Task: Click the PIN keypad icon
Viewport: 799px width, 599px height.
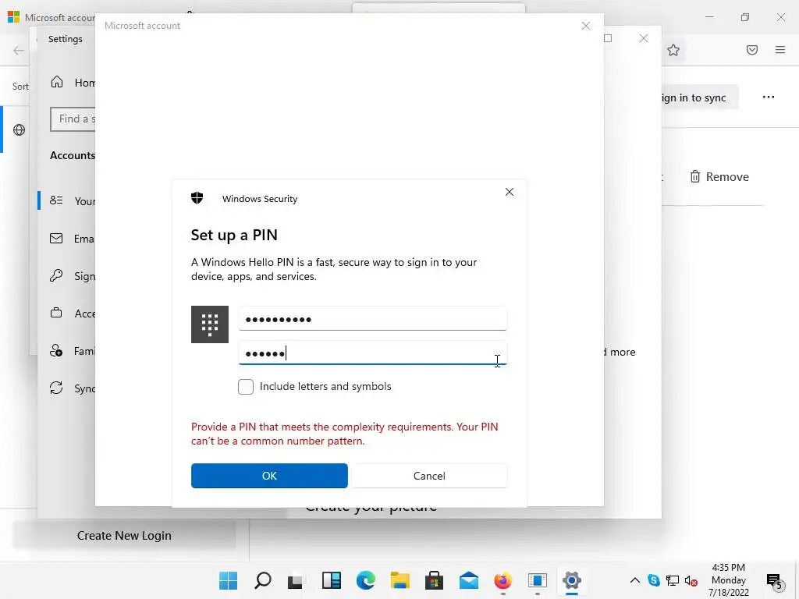Action: tap(209, 324)
